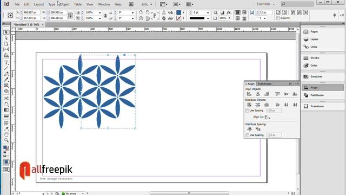Enable Use Spacing under Distribute Objects
Screen dimensions: 346x195
click(247, 110)
